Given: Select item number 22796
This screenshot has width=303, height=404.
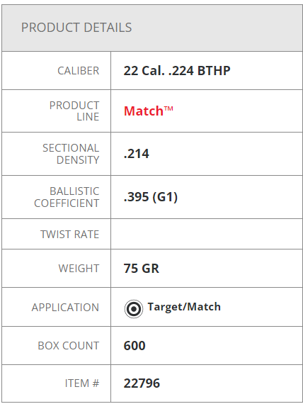Looking at the screenshot, I should [x=142, y=383].
